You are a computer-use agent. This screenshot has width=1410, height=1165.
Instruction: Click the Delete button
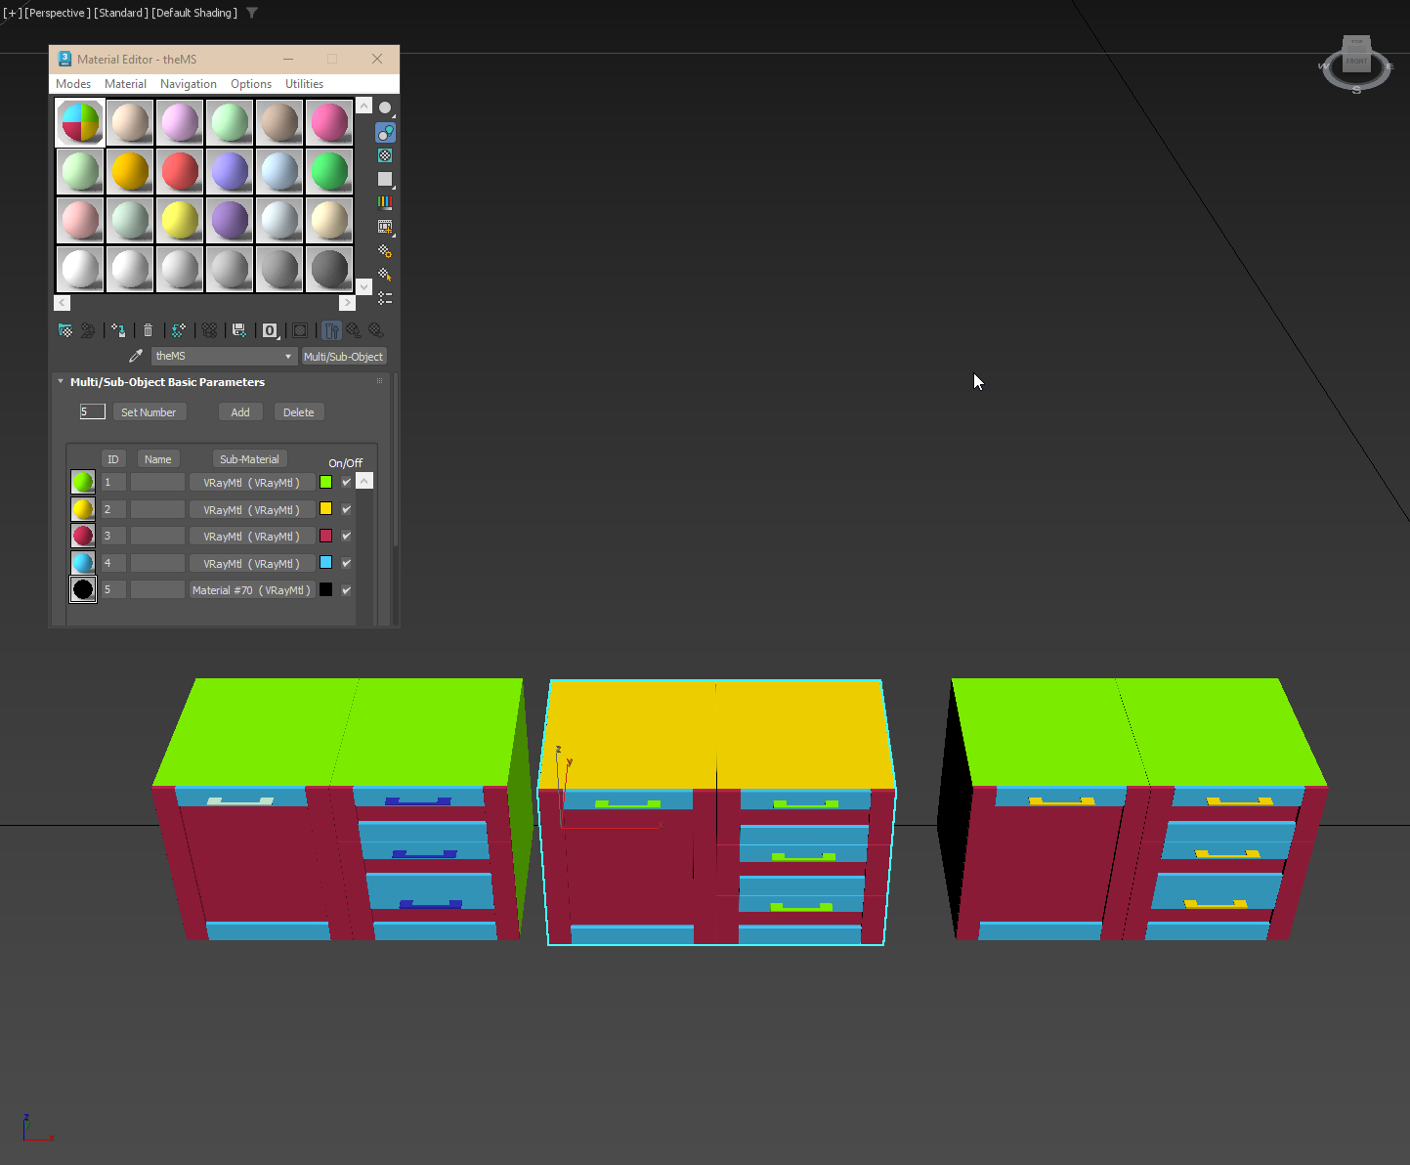click(299, 412)
